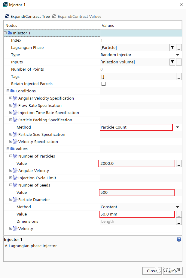Click Injection Time Rate Specification atom icon

point(15,113)
